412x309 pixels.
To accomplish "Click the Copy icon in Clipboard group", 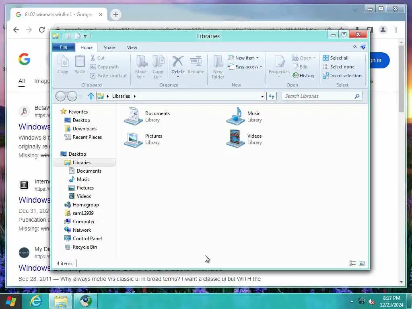I will [x=63, y=64].
